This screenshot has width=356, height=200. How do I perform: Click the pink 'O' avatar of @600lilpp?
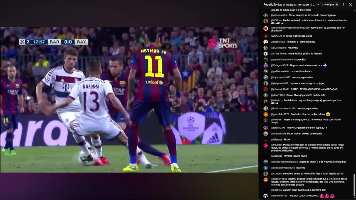tap(266, 146)
